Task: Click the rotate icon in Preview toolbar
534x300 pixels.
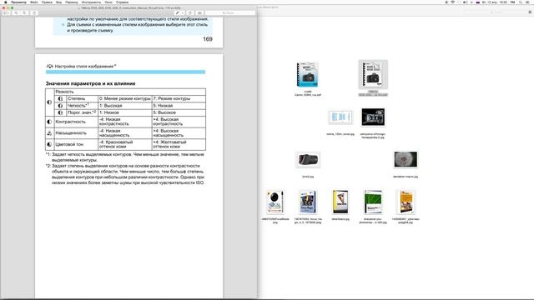Action: coord(190,13)
